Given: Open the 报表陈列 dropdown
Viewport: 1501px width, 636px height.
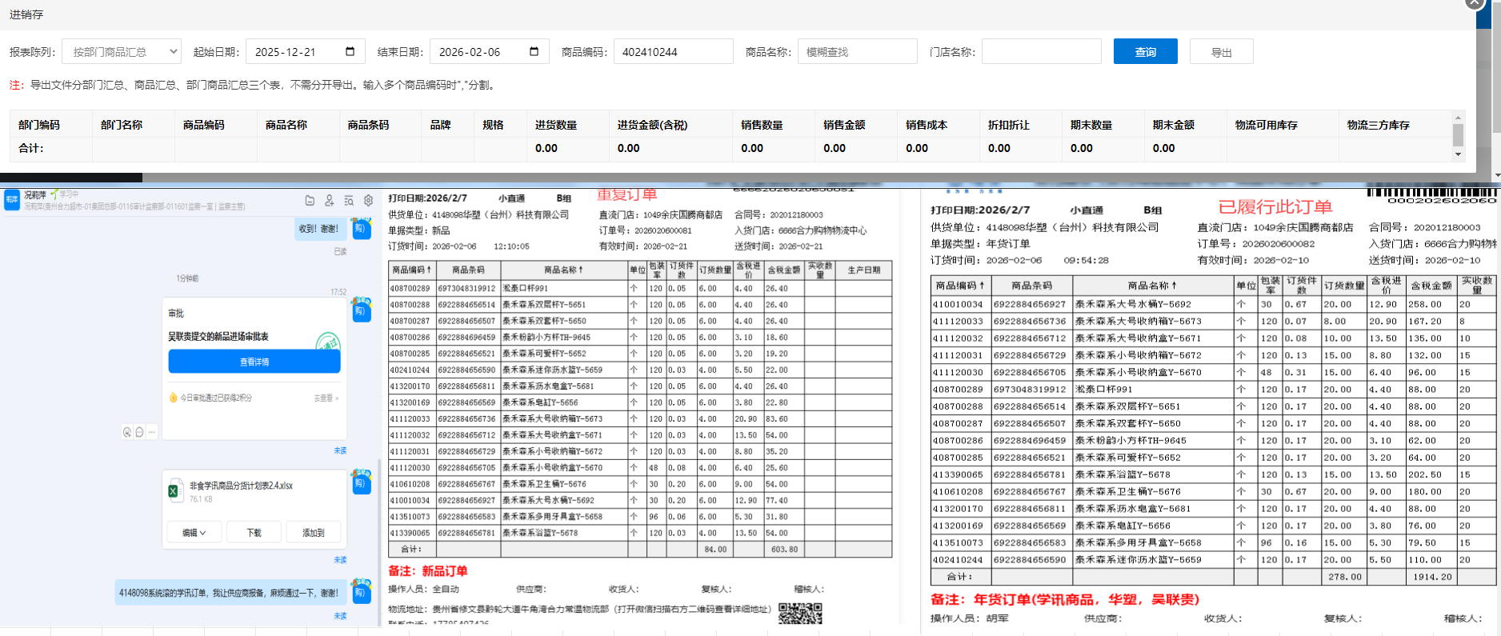Looking at the screenshot, I should (x=122, y=52).
